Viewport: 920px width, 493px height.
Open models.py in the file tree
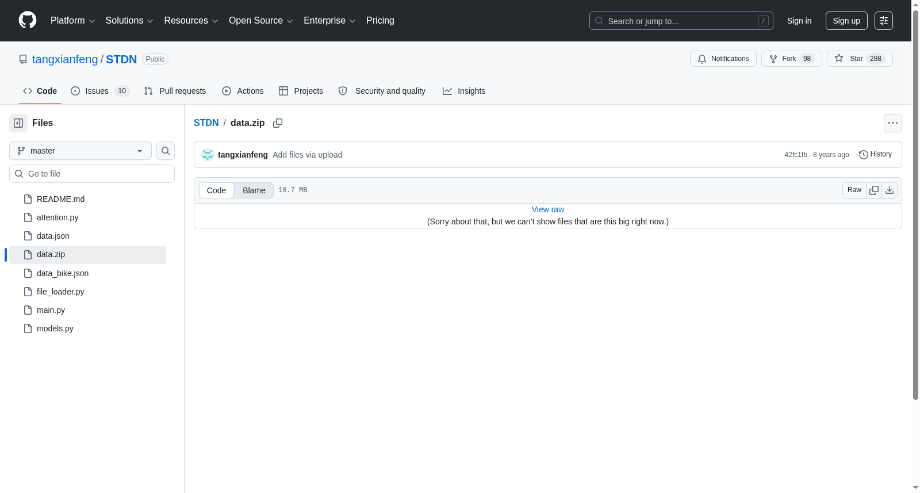tap(87, 328)
